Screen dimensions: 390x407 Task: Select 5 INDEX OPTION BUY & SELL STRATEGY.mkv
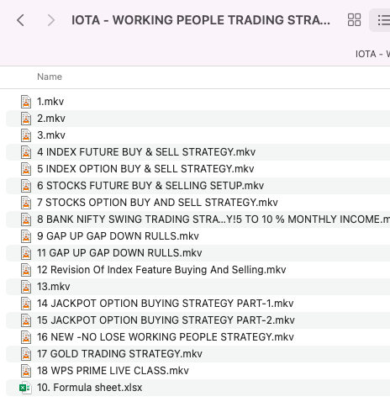click(x=198, y=169)
